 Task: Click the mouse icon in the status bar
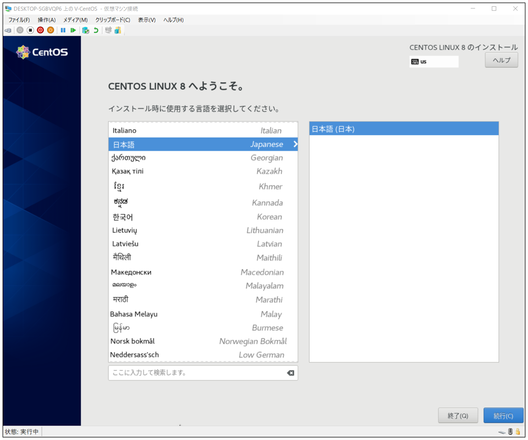(x=510, y=432)
